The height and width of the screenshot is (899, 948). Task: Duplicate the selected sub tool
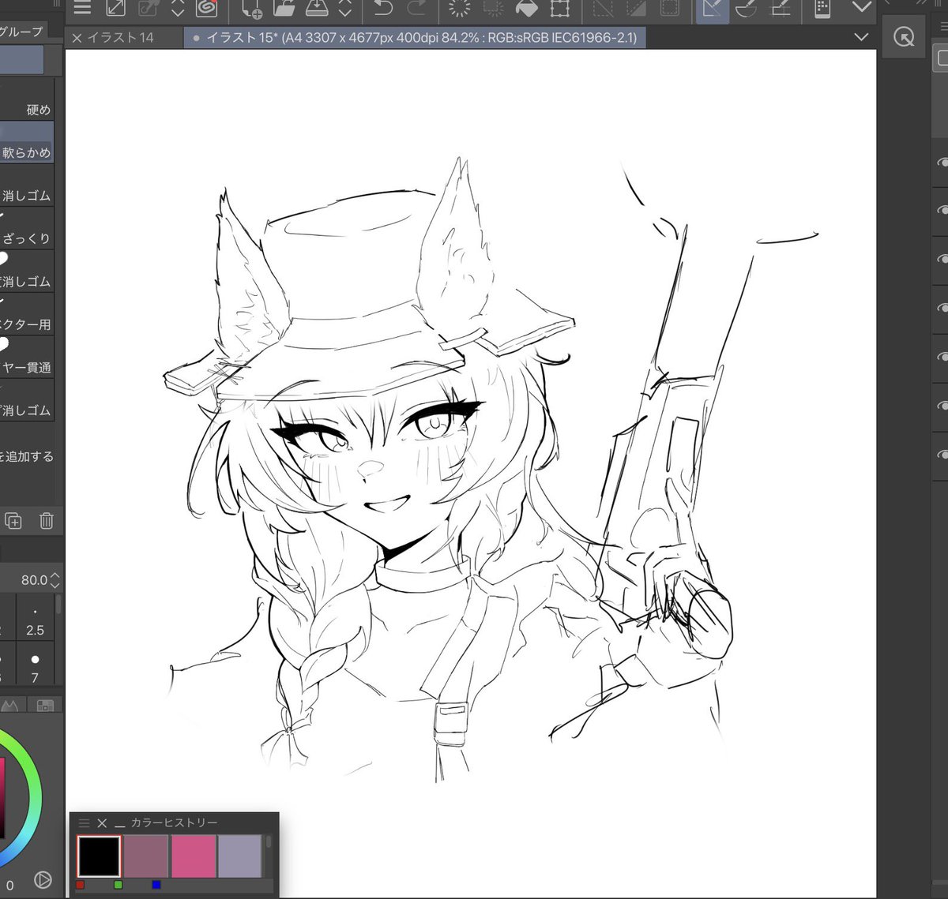coord(13,520)
